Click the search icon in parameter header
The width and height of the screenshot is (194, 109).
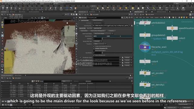point(127,18)
